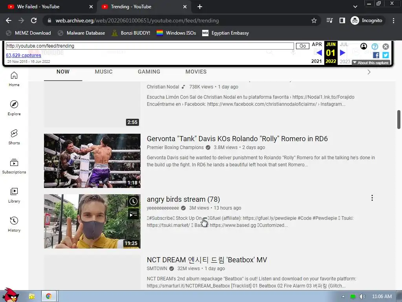
Task: Open Library in the sidebar
Action: [14, 195]
